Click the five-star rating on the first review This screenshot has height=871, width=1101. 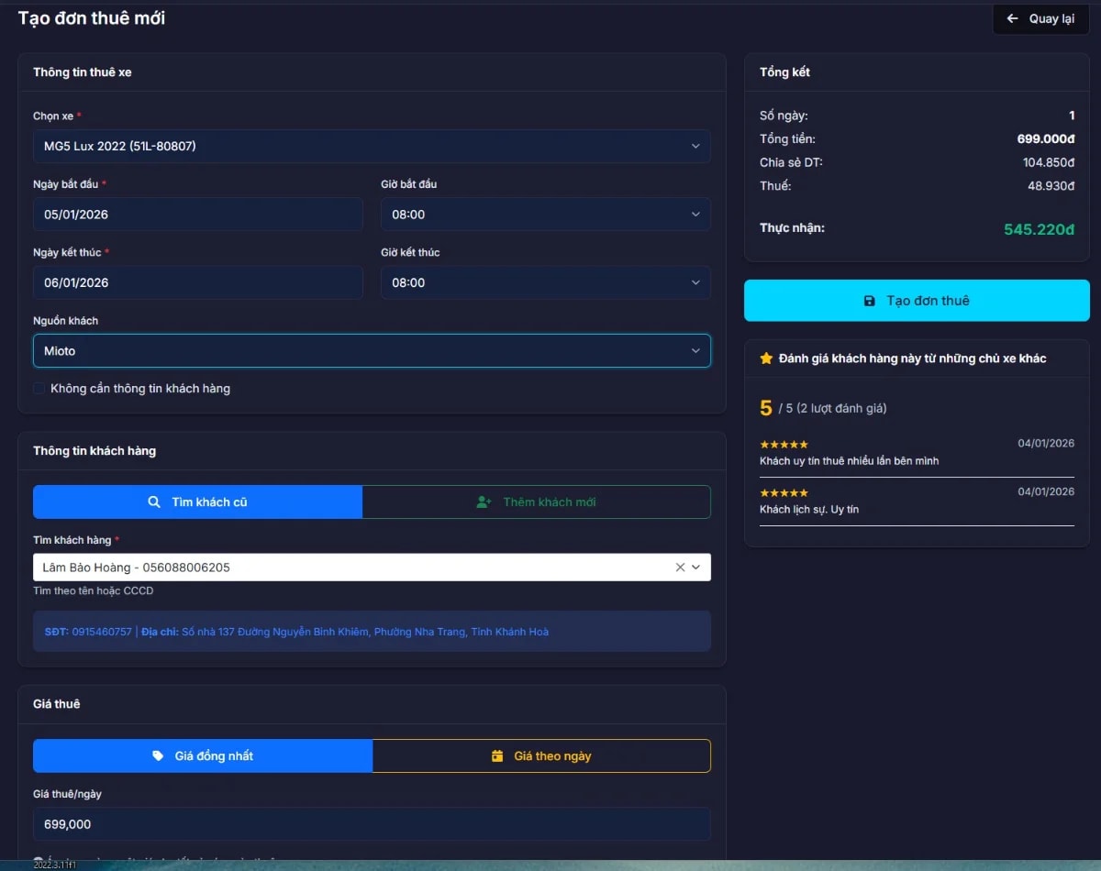click(784, 444)
